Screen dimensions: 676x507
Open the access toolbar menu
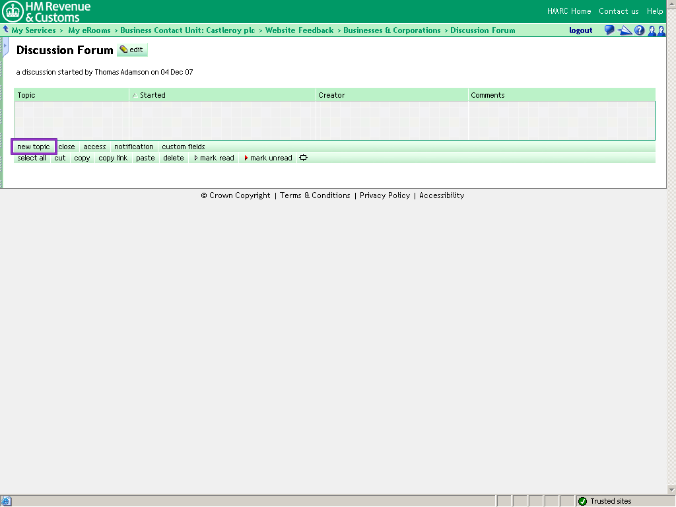(x=94, y=147)
